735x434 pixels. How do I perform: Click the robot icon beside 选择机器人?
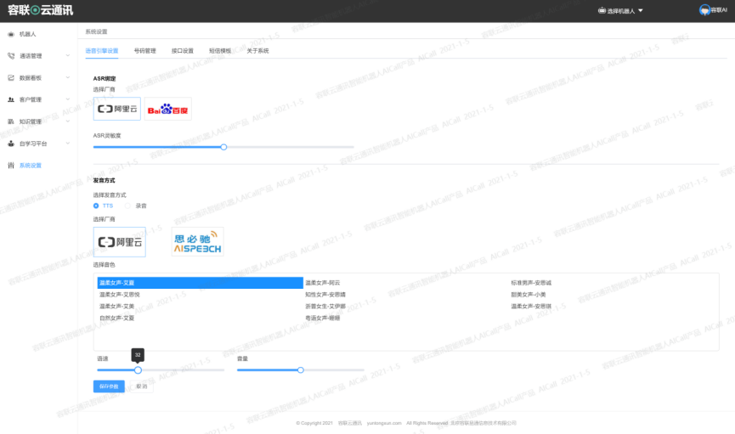[602, 10]
